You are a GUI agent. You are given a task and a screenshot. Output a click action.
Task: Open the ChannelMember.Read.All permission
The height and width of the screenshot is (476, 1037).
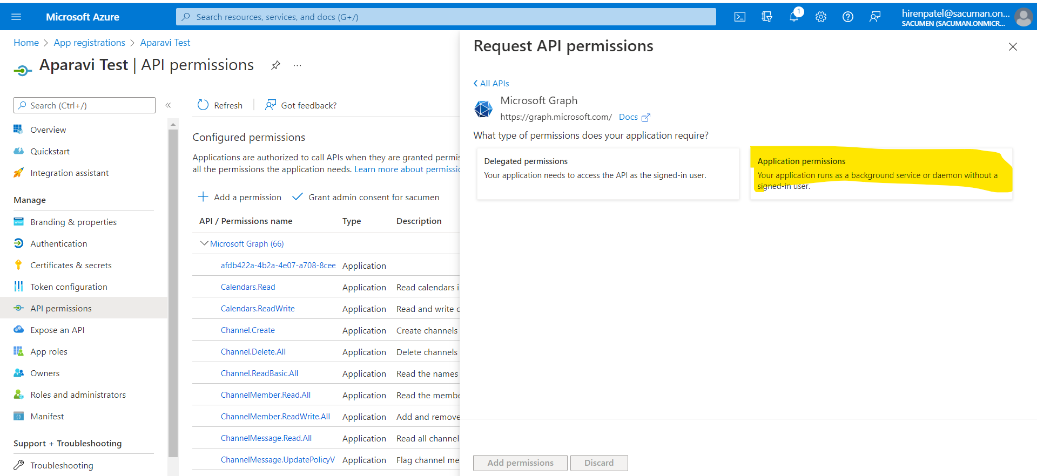tap(266, 395)
